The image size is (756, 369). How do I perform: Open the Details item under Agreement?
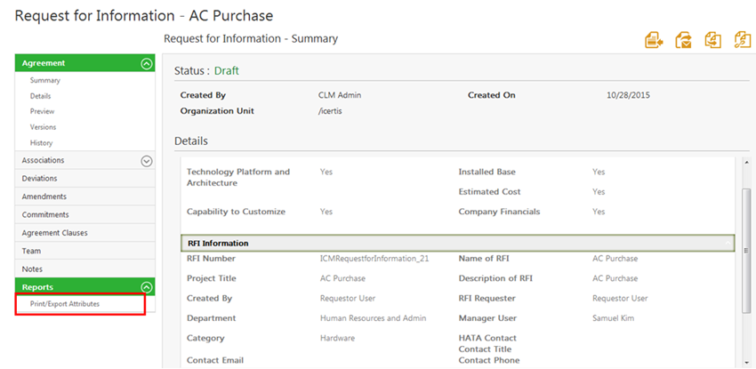coord(40,96)
